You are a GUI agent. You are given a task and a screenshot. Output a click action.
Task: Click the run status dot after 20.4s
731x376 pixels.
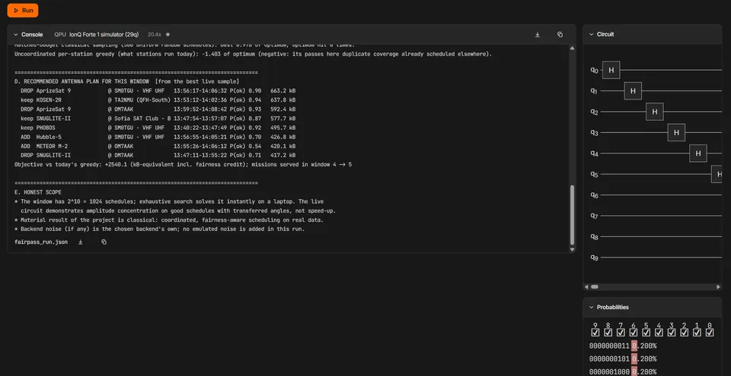pos(168,34)
